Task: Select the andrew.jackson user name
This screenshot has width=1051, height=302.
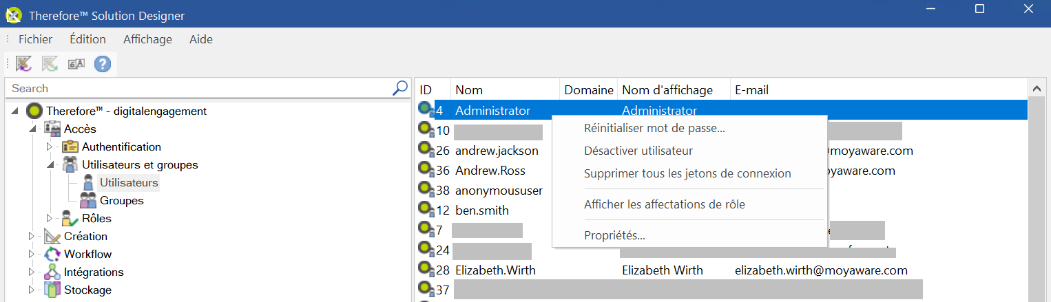Action: point(497,151)
